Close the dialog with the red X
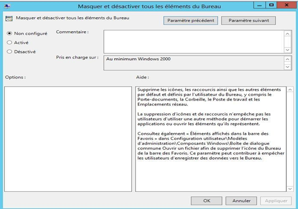Viewport: 298px width, 209px height. (286, 5)
